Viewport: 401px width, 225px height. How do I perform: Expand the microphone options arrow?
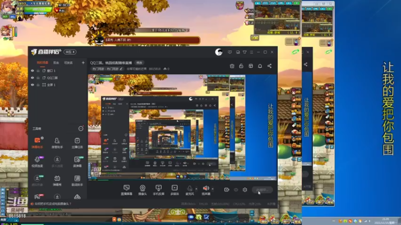tap(196, 189)
